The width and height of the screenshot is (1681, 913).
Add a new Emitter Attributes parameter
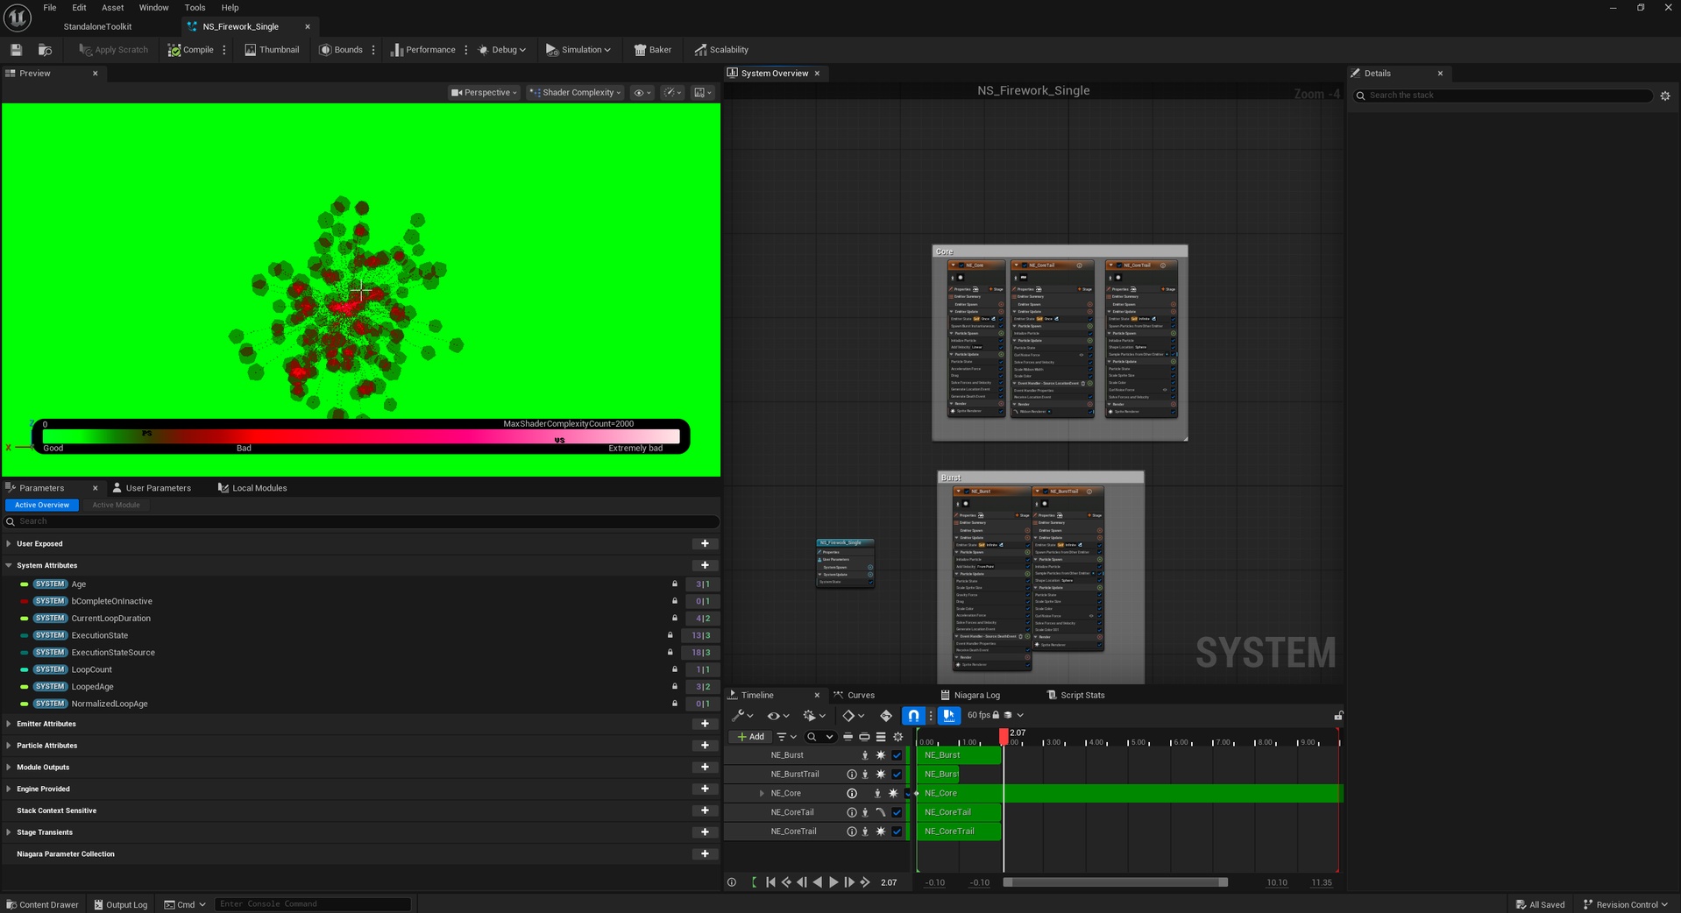pyautogui.click(x=705, y=724)
